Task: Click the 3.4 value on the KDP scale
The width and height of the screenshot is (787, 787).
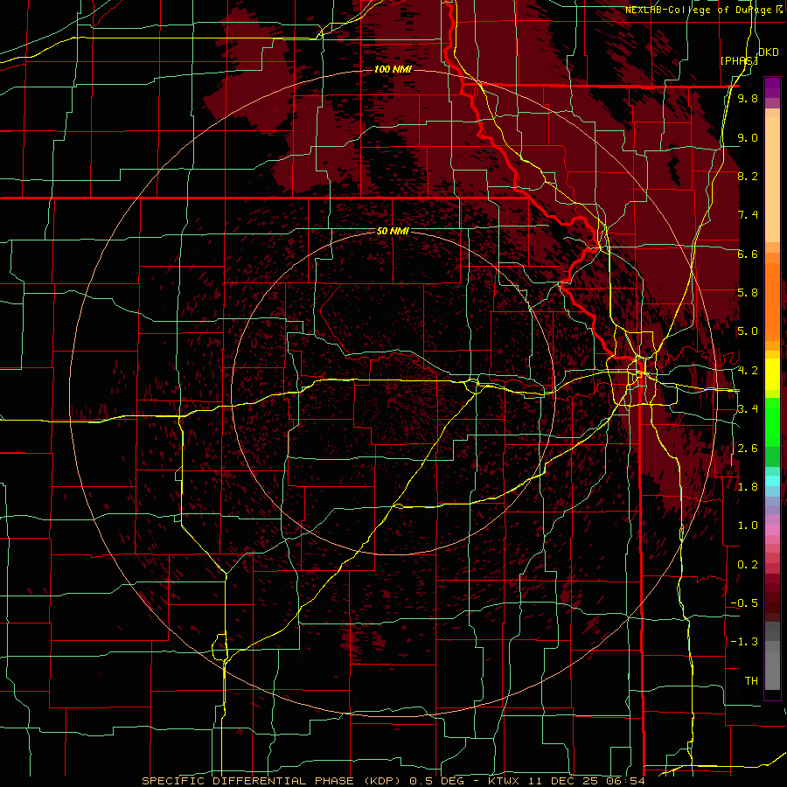Action: click(748, 409)
